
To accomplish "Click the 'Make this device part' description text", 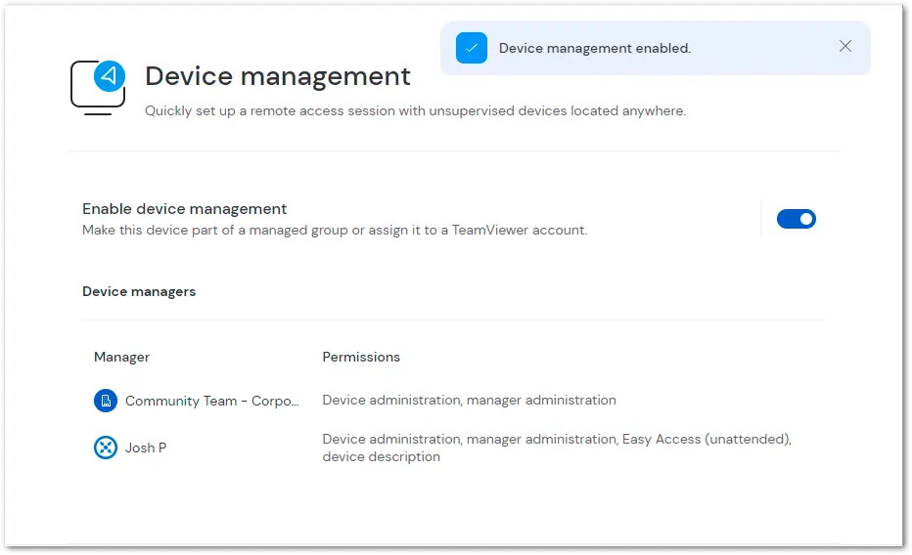I will click(x=335, y=230).
